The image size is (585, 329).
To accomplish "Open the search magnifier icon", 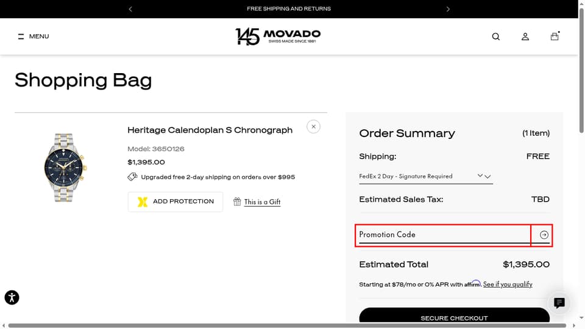I will pos(495,37).
